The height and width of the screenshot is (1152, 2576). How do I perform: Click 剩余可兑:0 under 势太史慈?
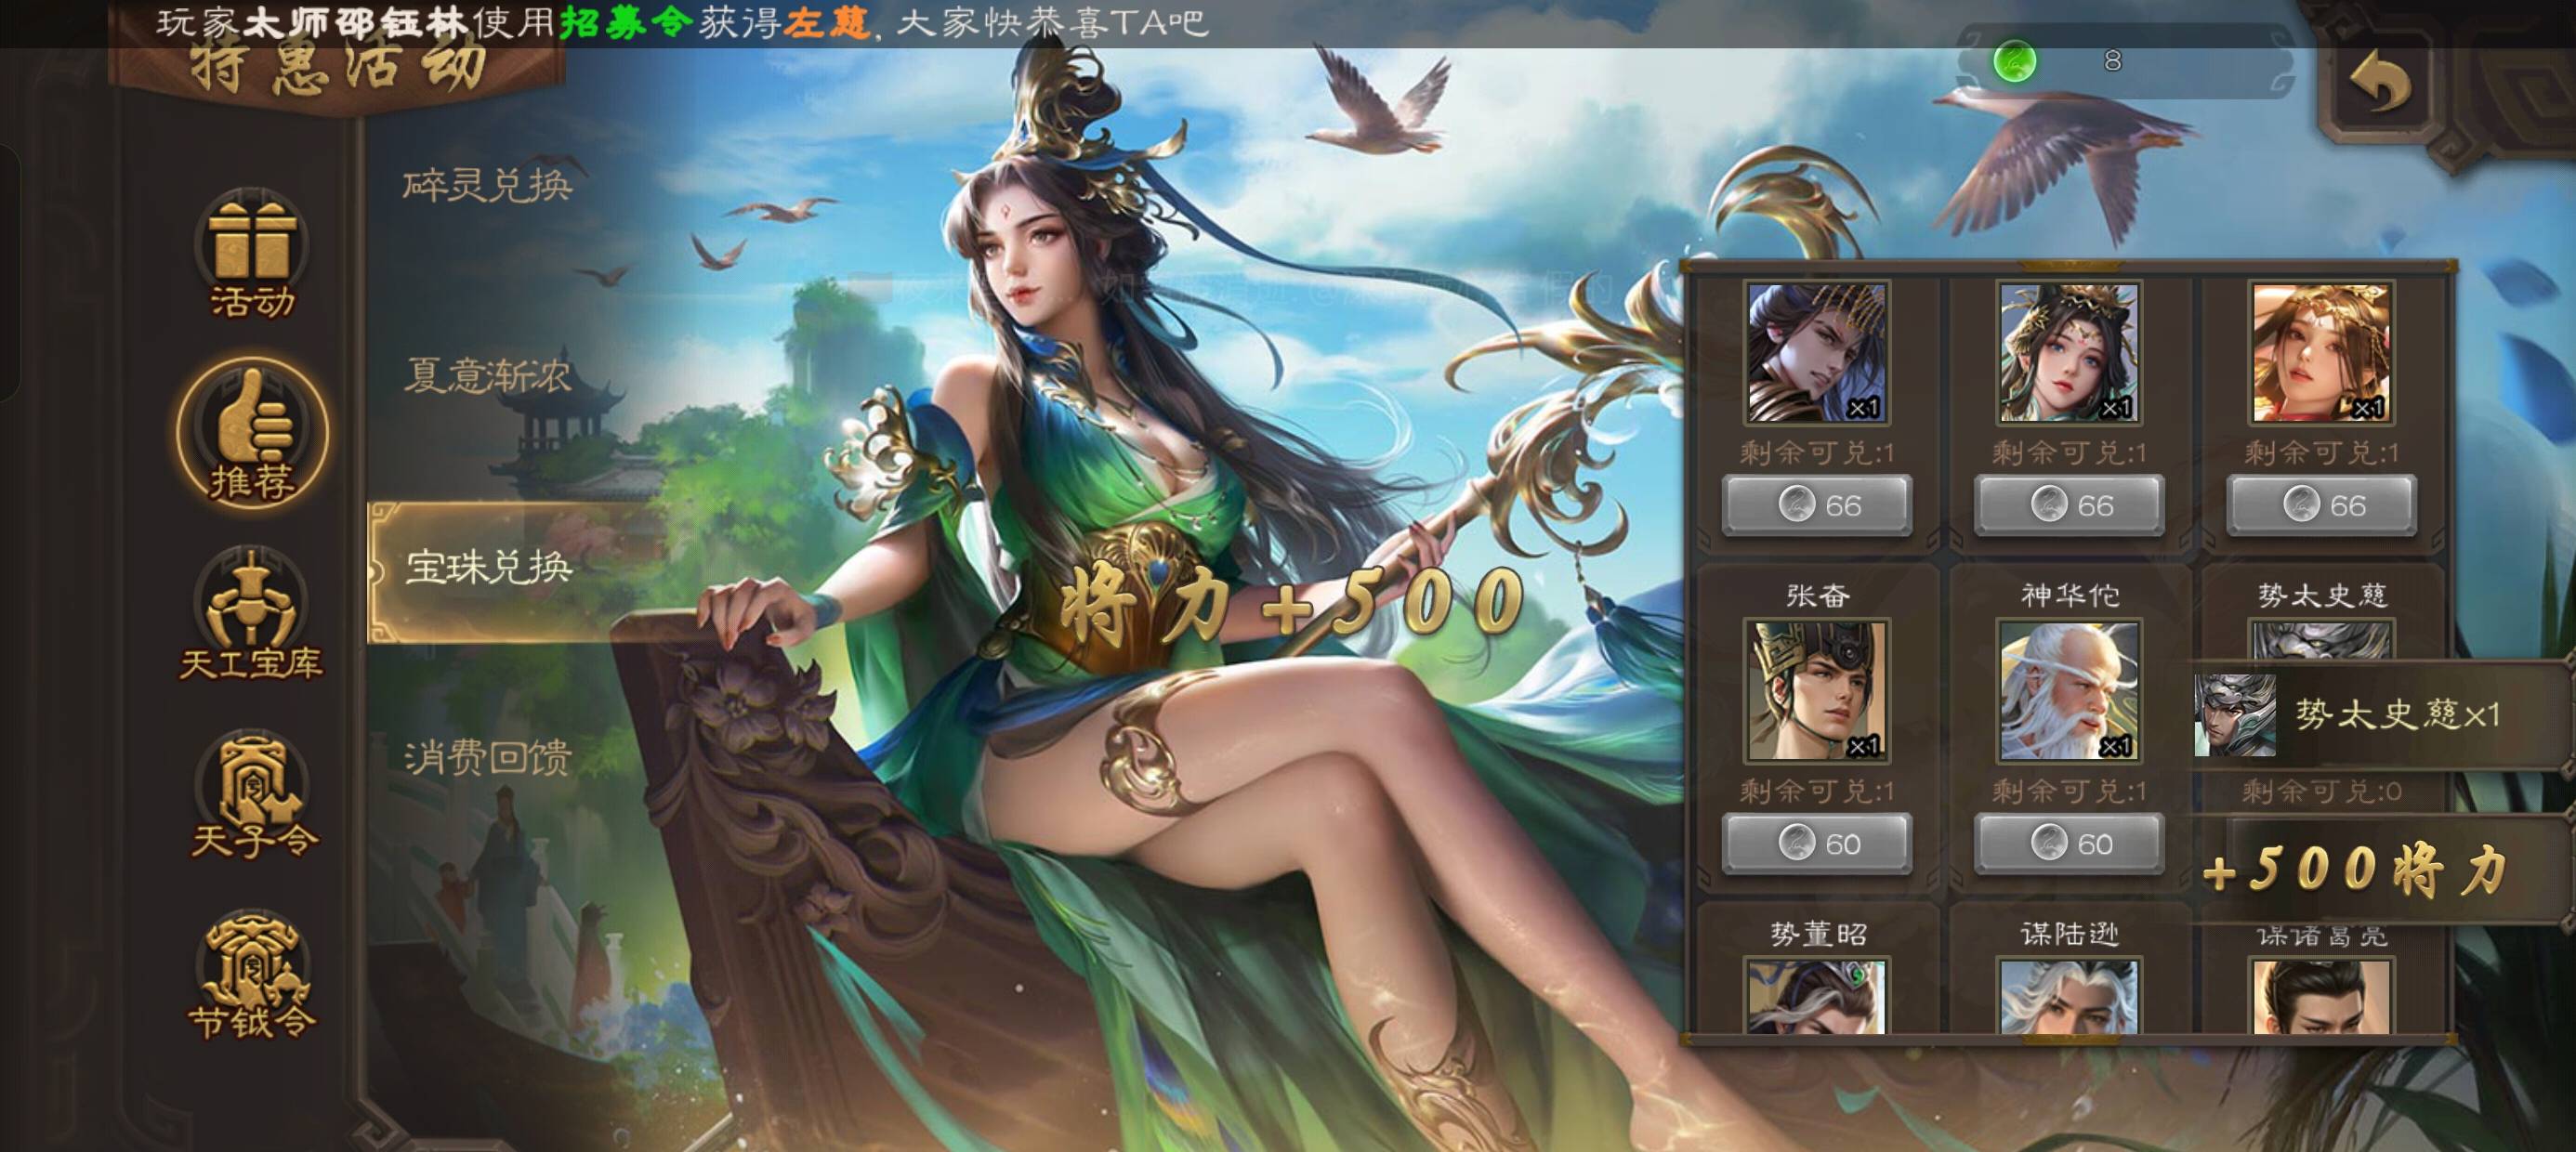pos(2321,792)
